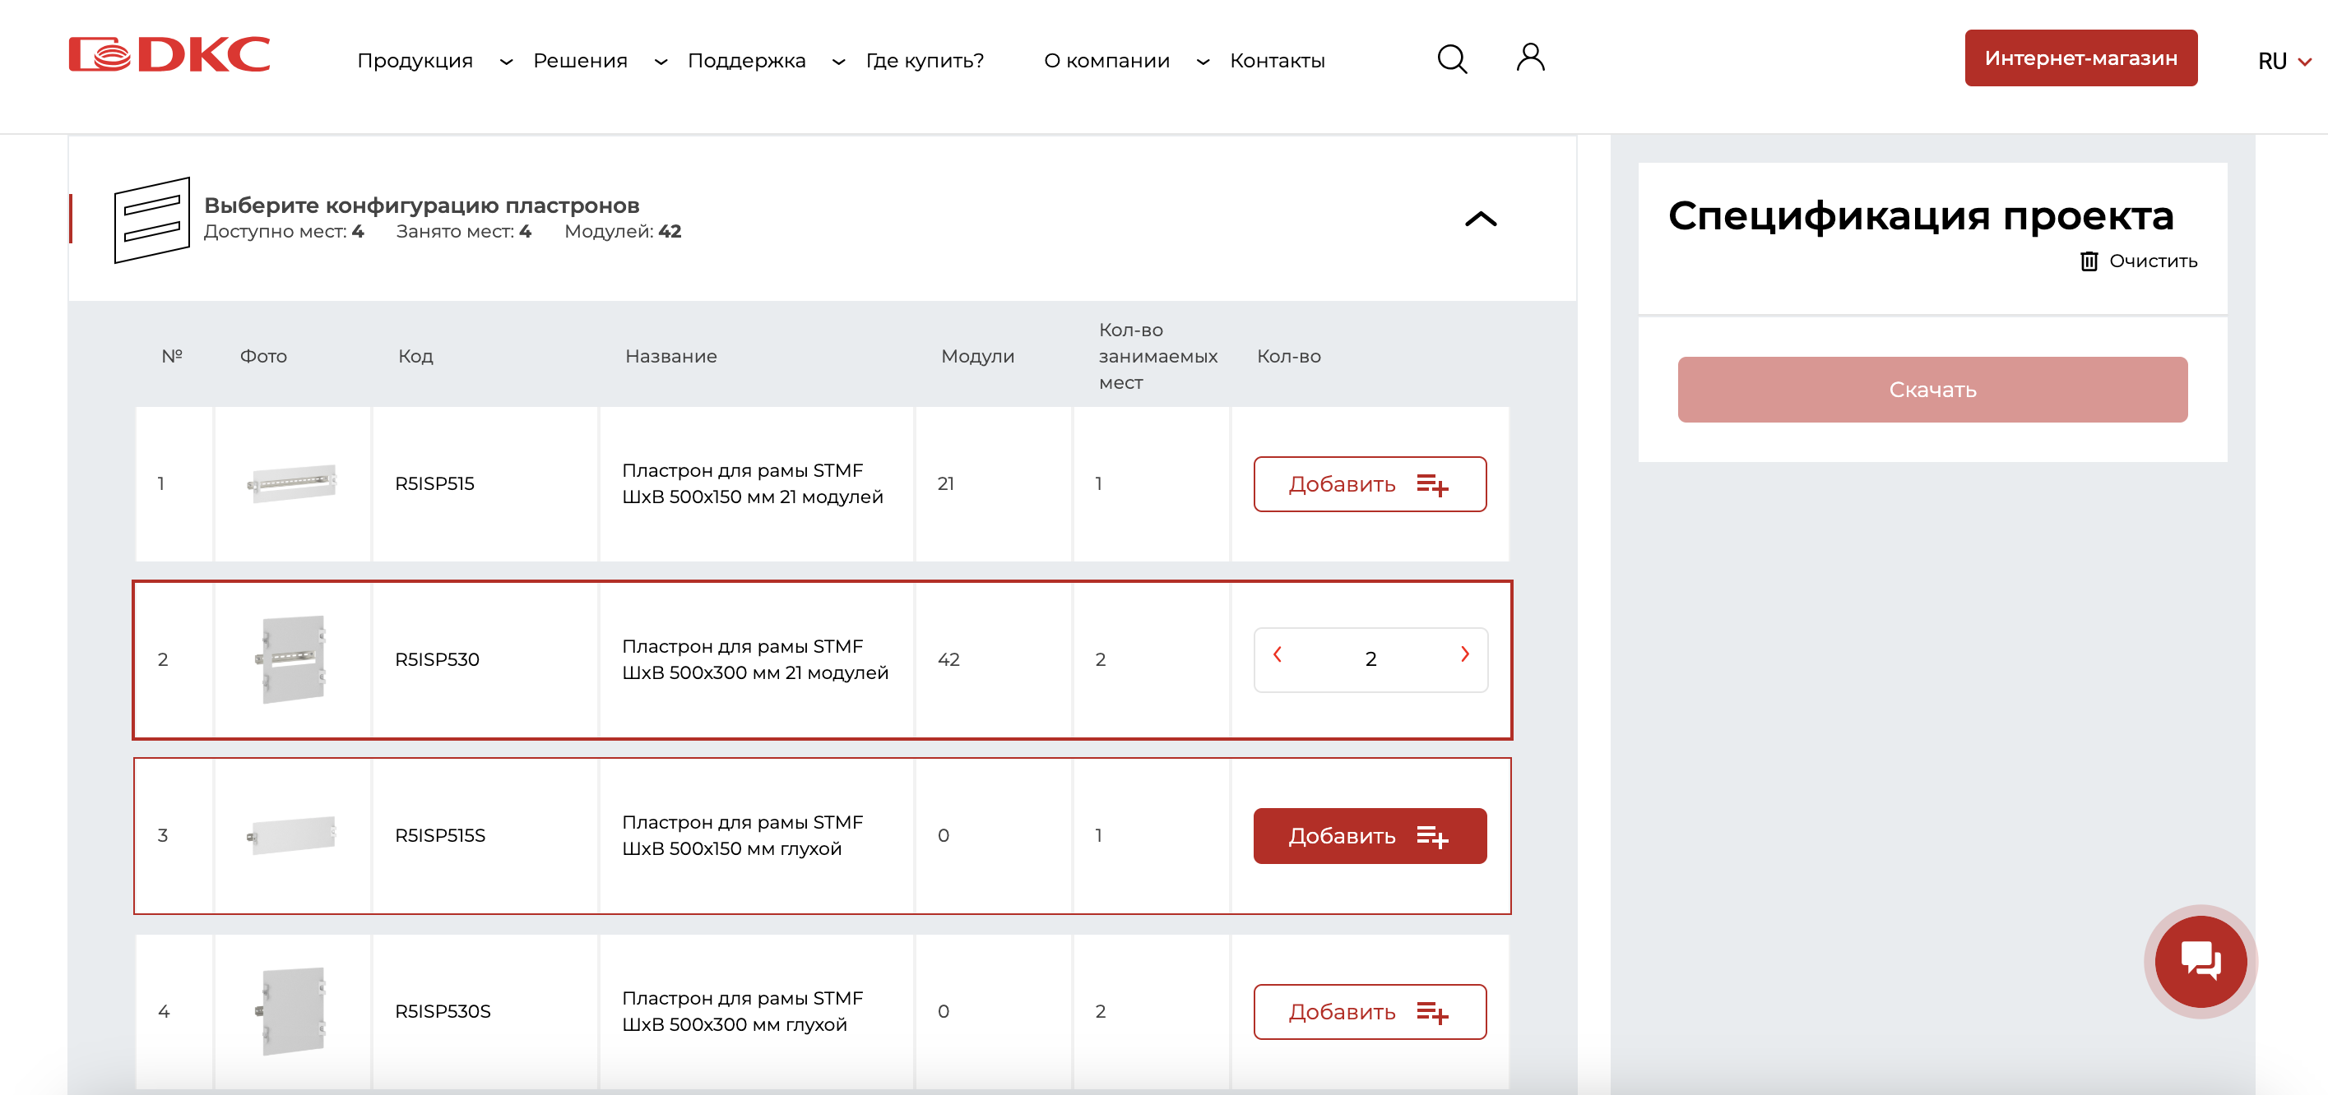Click the Выберите конфигурацию пластронов heading
This screenshot has height=1095, width=2328.
(x=421, y=205)
